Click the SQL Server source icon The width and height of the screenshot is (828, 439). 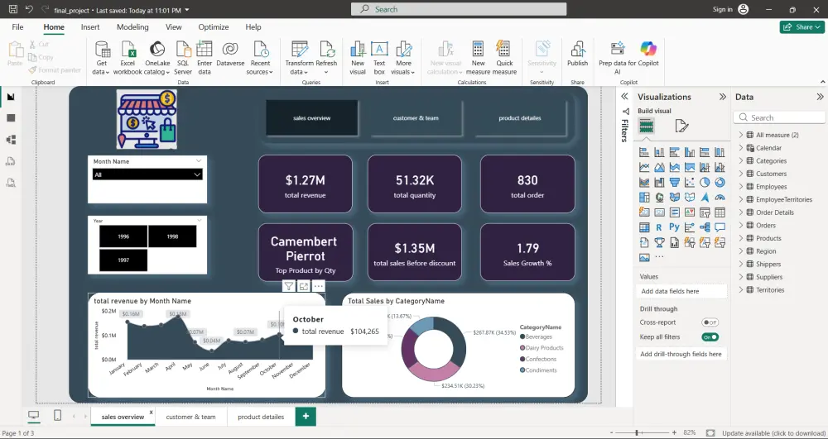tap(183, 58)
